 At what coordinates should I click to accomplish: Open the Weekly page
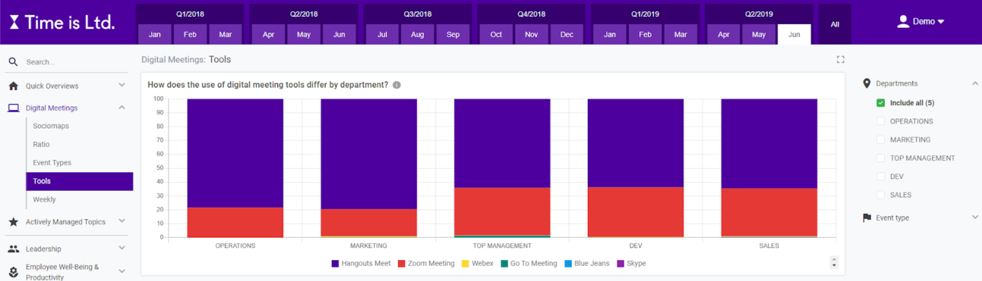(44, 199)
